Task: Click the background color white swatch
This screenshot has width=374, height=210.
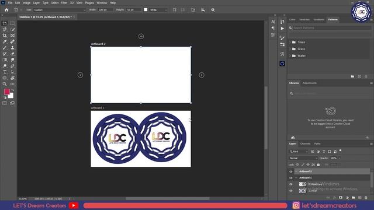Action: pos(11,96)
